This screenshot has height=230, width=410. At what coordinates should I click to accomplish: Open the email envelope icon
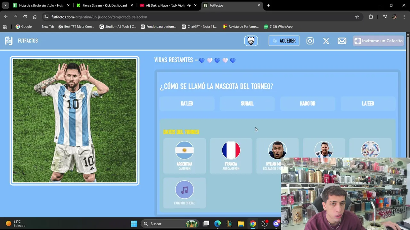(x=342, y=41)
